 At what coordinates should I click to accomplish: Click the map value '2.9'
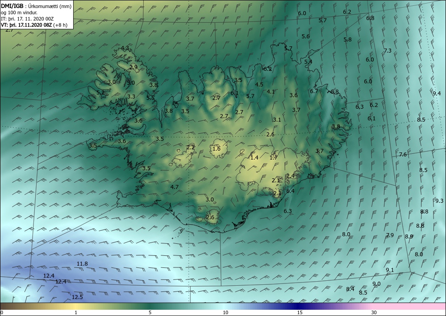tap(133, 67)
